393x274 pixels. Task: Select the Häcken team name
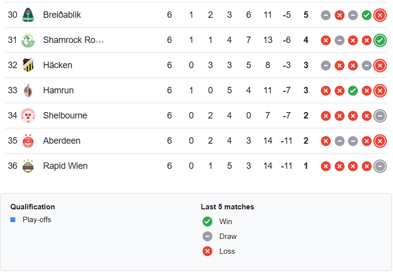58,65
